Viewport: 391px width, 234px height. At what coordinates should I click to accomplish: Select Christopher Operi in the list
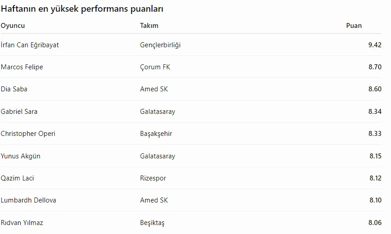click(x=28, y=134)
